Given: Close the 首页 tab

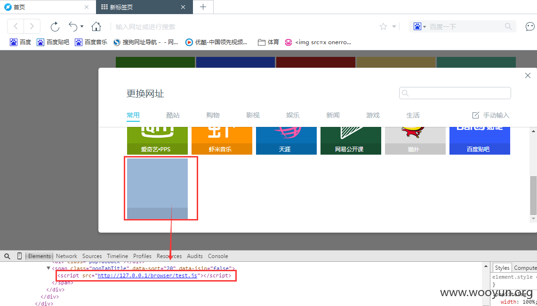Looking at the screenshot, I should 87,7.
